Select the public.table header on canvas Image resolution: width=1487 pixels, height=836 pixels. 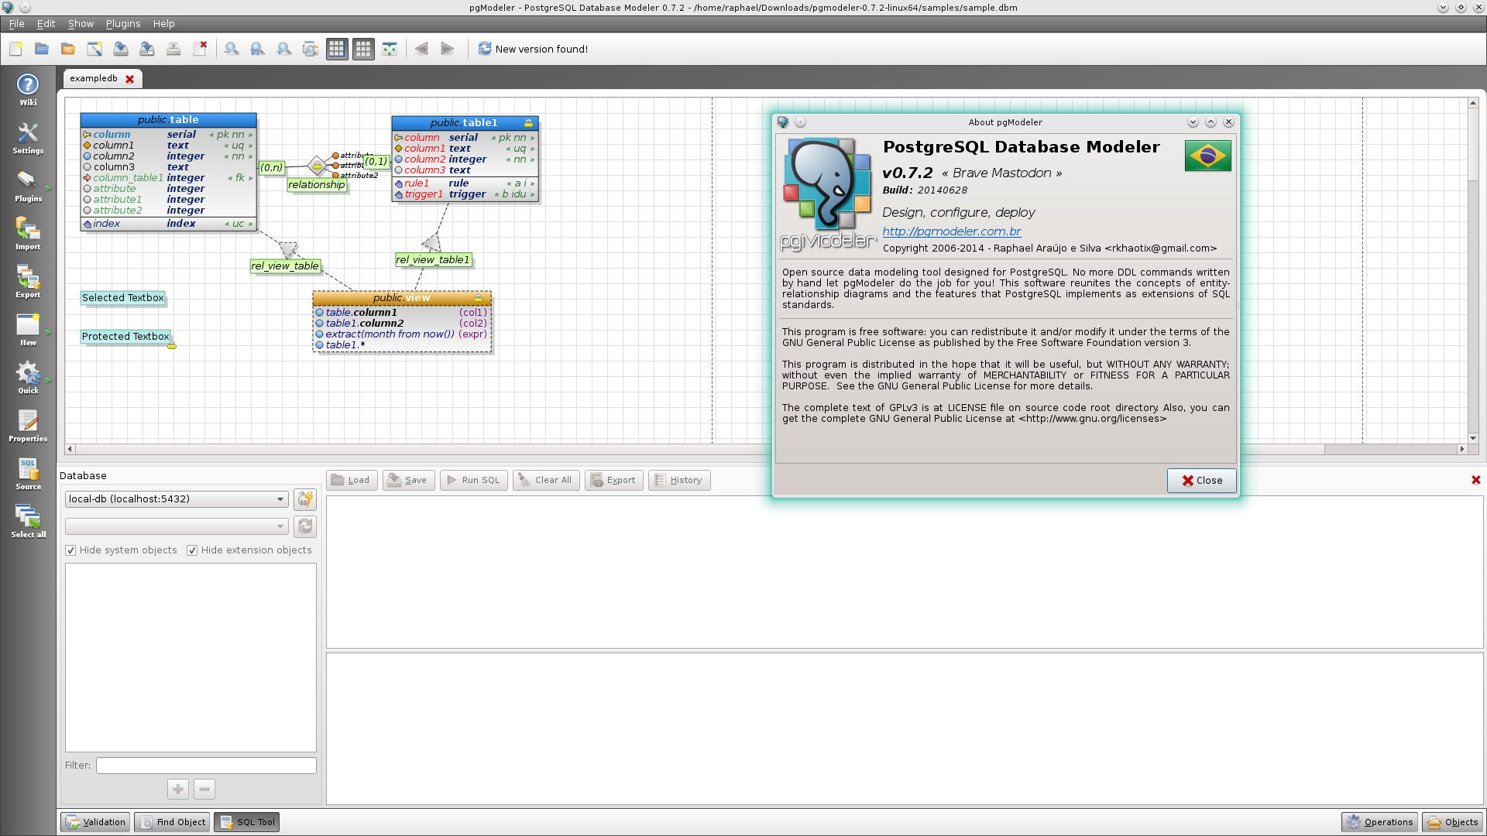point(168,120)
